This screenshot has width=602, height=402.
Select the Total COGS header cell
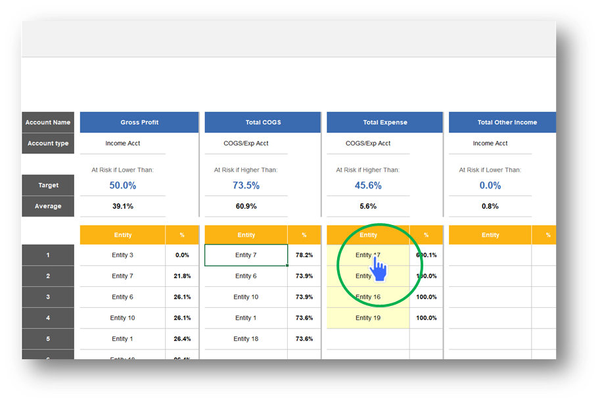tap(262, 122)
